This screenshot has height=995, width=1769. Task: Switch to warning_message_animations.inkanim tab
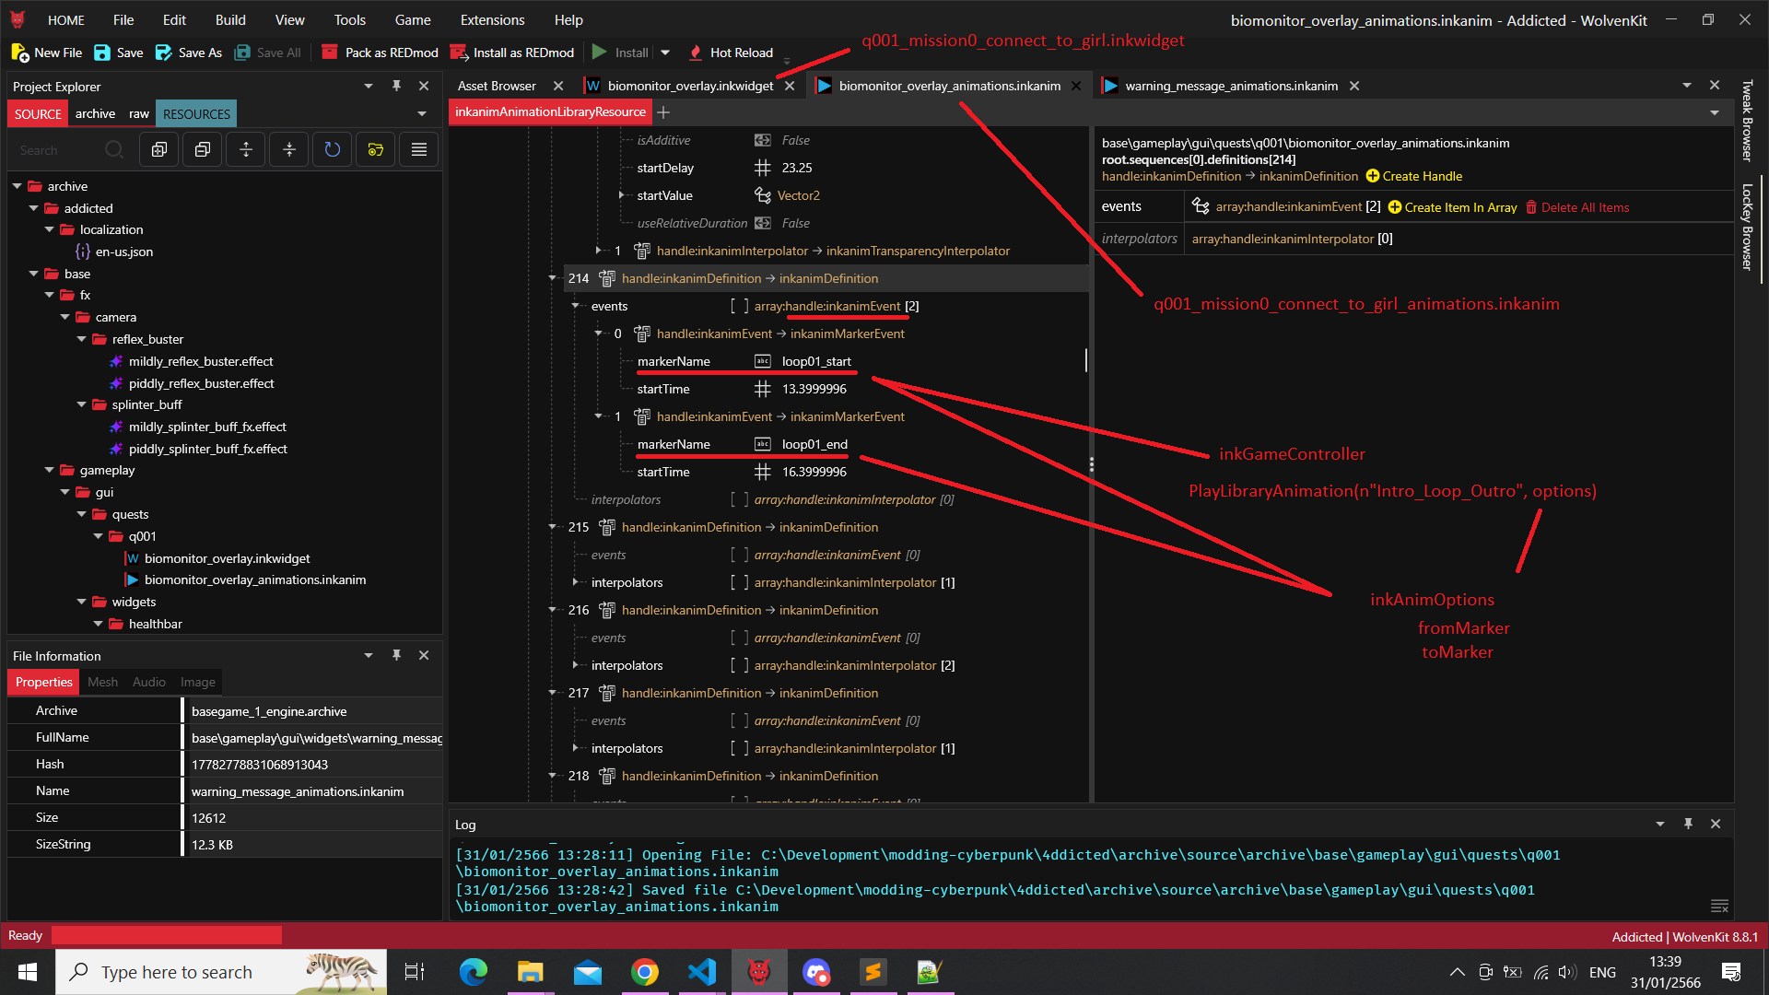click(x=1231, y=86)
